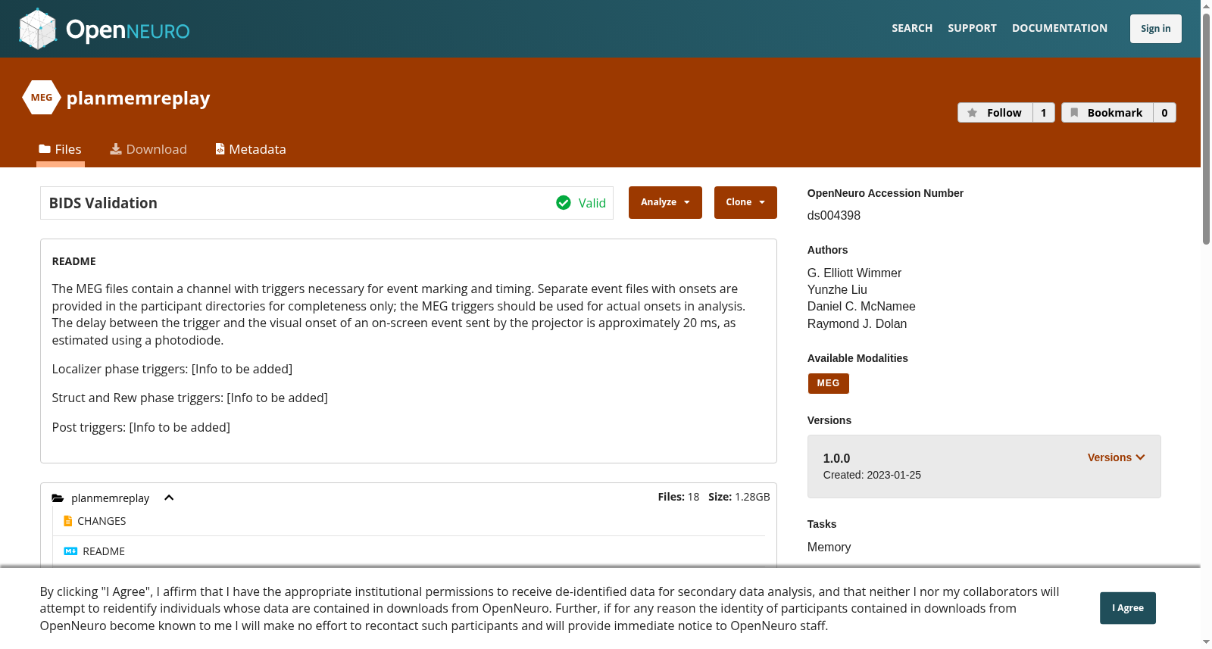
Task: Click the README markdown file icon
Action: pyautogui.click(x=70, y=551)
